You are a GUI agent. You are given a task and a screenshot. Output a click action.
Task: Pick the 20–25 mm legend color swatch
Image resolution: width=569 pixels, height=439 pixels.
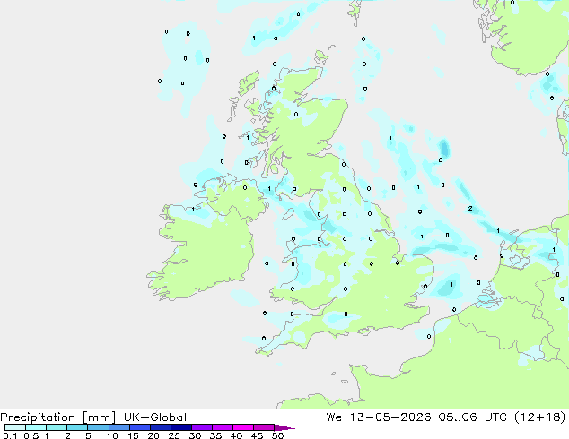[x=160, y=427]
